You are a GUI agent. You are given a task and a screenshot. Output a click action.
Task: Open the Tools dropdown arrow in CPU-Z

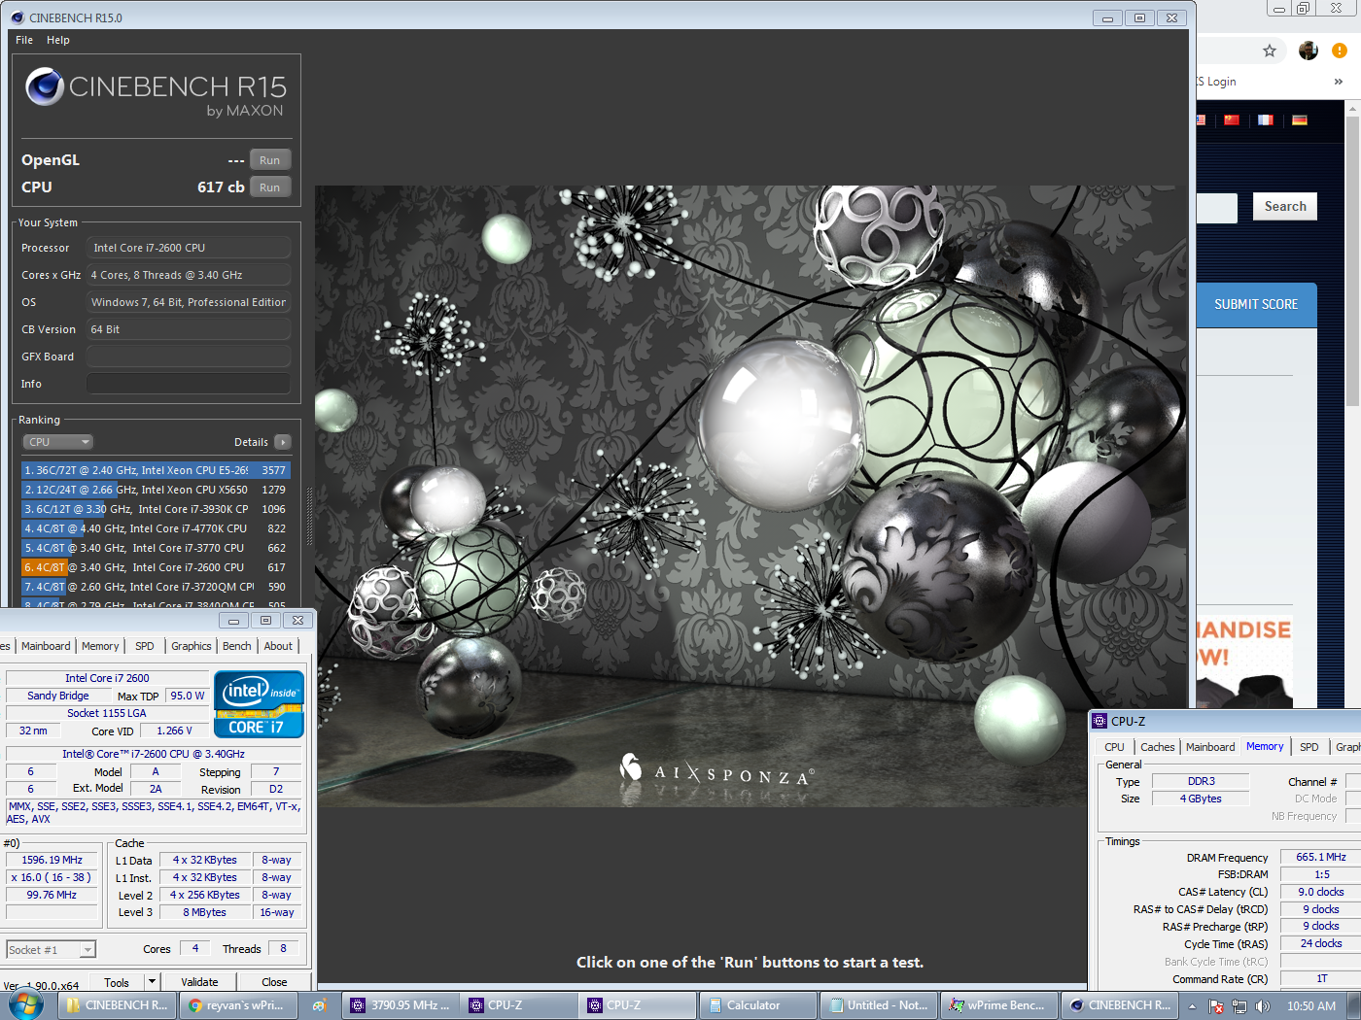[x=152, y=982]
